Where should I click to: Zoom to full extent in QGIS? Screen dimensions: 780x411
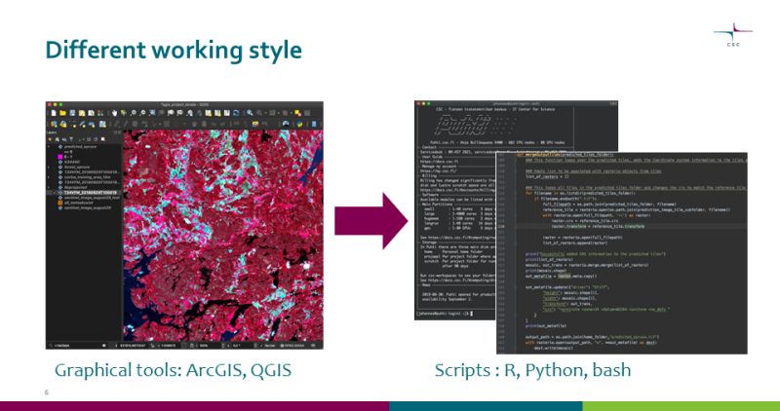152,113
